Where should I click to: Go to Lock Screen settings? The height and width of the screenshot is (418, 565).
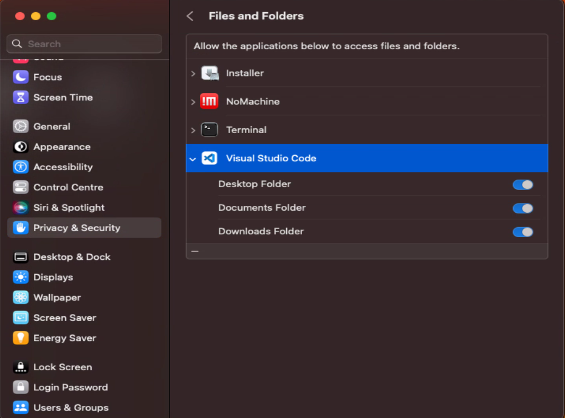pyautogui.click(x=63, y=367)
